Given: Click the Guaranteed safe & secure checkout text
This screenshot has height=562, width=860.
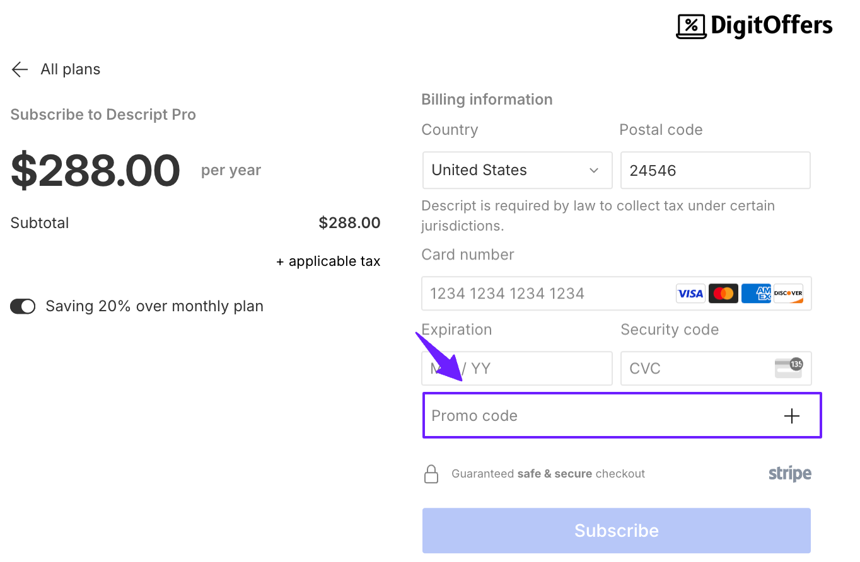Looking at the screenshot, I should coord(549,474).
